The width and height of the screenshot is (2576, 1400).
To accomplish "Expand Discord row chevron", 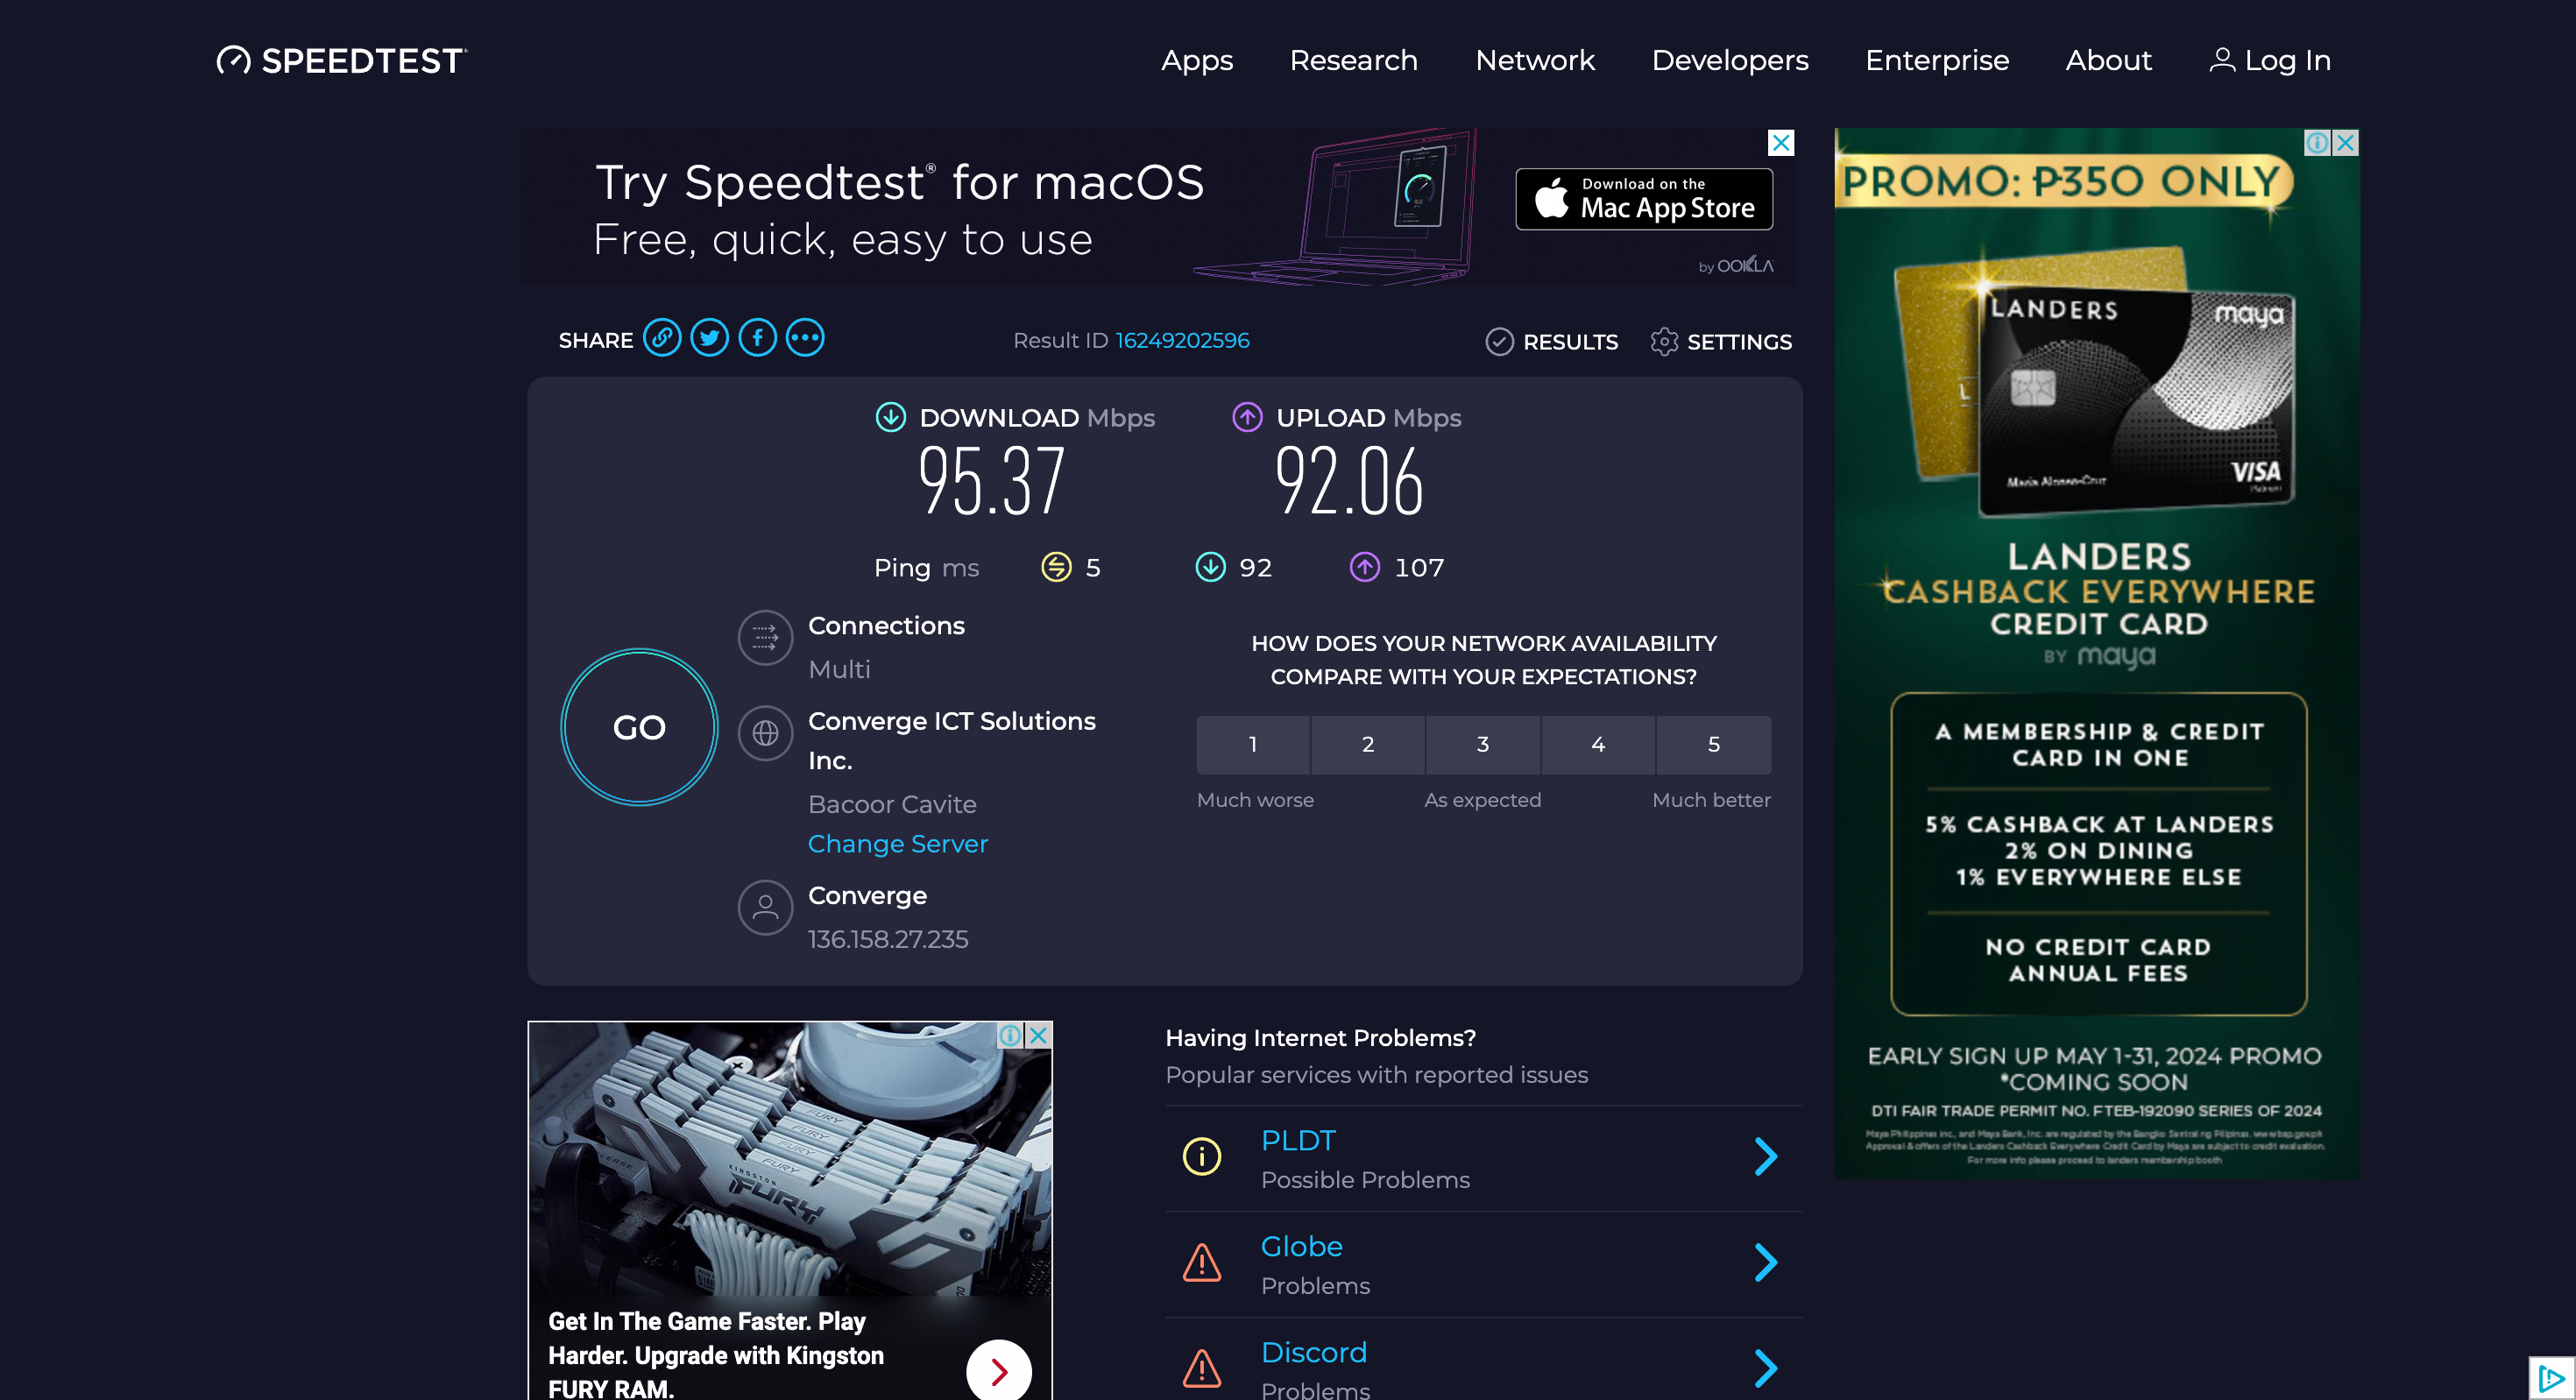I will pyautogui.click(x=1767, y=1369).
